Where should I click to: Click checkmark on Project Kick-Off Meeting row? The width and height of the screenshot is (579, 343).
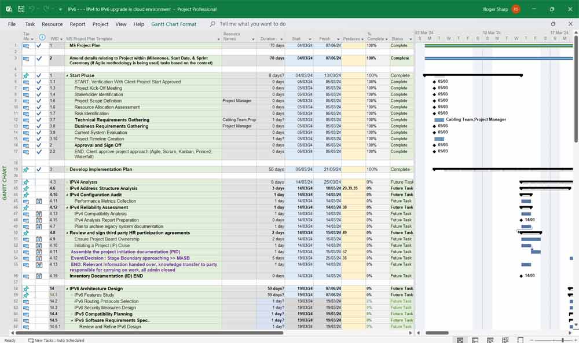[39, 88]
